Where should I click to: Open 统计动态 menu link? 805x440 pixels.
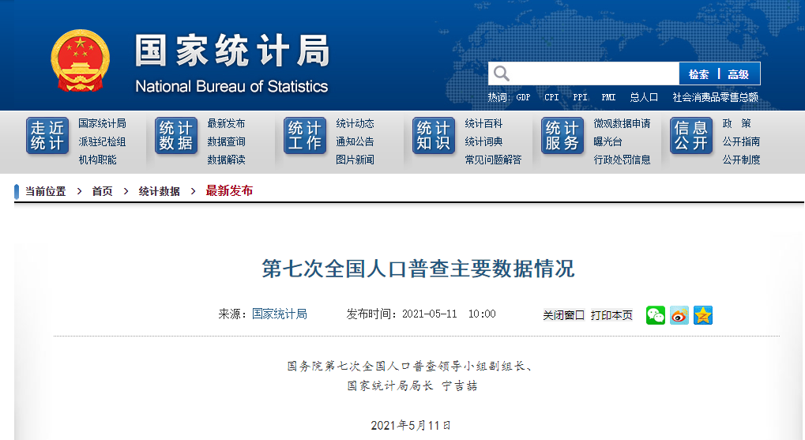coord(355,123)
